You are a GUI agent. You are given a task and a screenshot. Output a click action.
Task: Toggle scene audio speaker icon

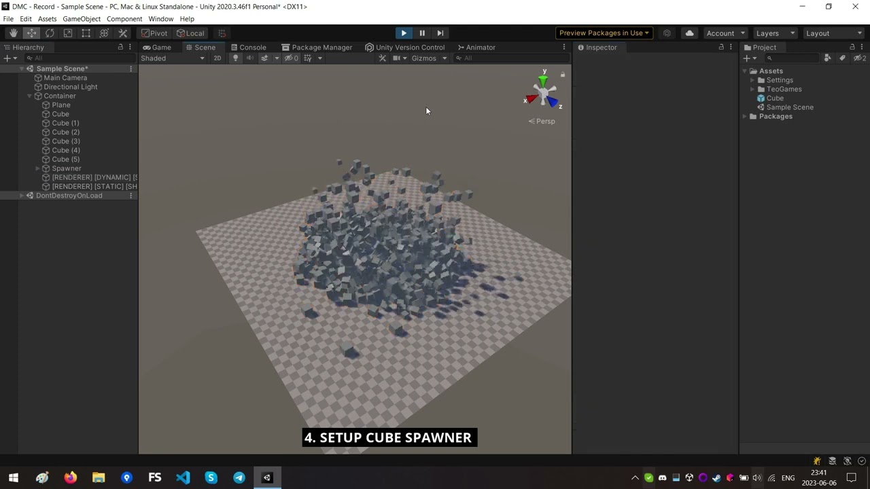point(249,58)
